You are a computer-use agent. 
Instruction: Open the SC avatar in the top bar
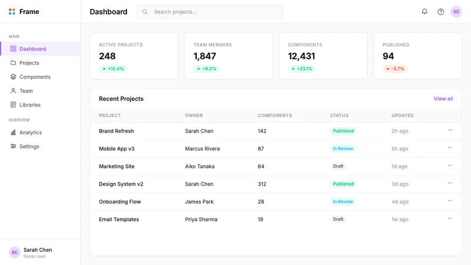[x=456, y=12]
